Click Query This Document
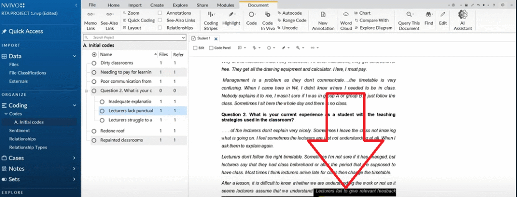The height and width of the screenshot is (197, 517). pos(409,21)
